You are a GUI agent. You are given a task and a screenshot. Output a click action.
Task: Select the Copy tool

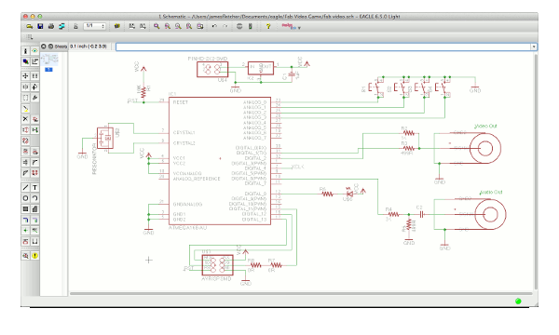34,75
